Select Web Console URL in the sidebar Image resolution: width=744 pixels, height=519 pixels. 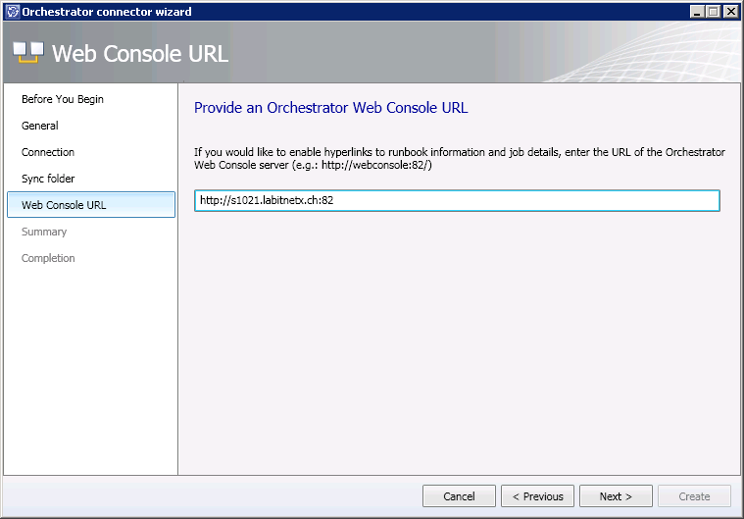point(64,205)
